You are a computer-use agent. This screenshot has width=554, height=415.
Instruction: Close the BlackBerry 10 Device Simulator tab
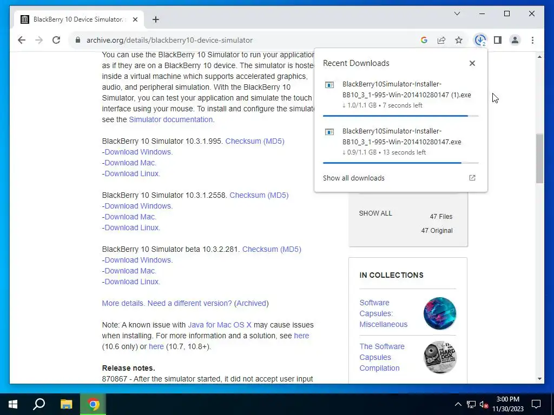(135, 19)
